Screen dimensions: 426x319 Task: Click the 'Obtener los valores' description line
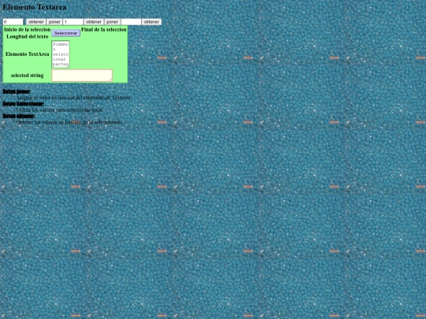(x=69, y=122)
